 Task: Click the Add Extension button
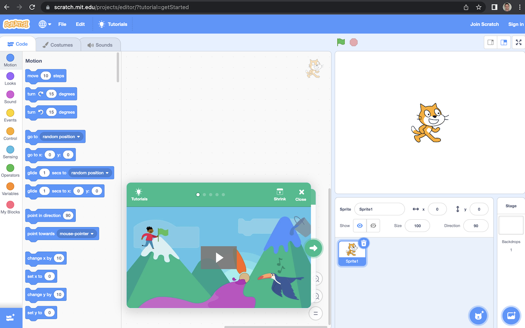(x=11, y=318)
